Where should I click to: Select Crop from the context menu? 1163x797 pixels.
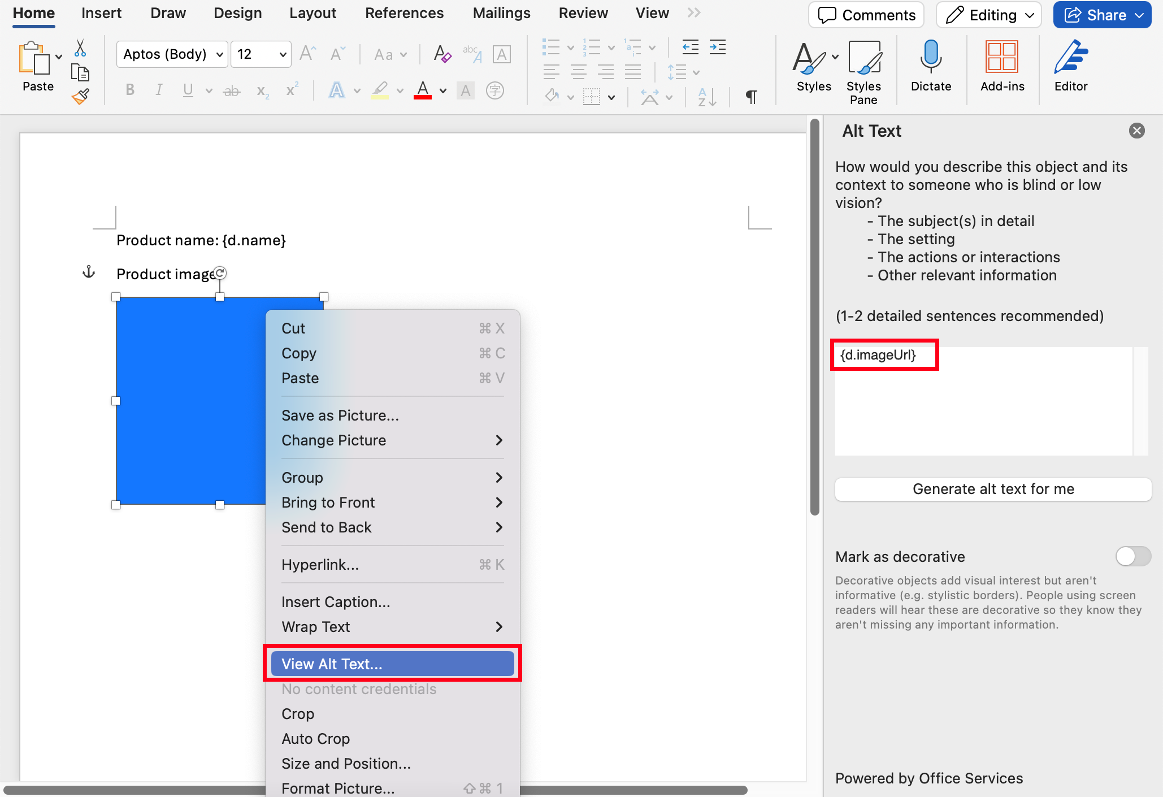click(298, 713)
